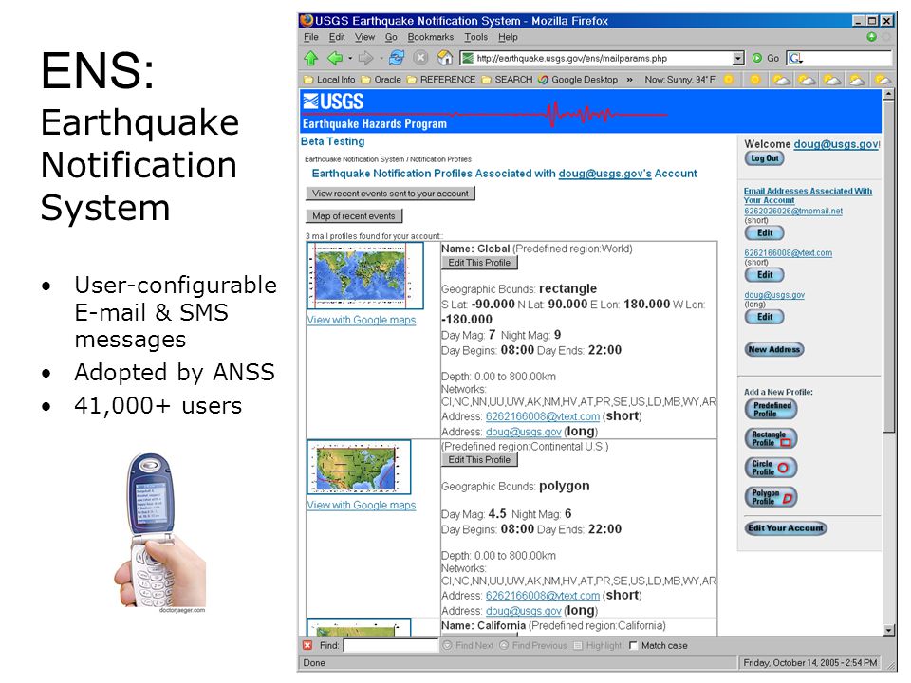This screenshot has width=911, height=683.
Task: Add a Rectangle Profile
Action: [x=771, y=438]
